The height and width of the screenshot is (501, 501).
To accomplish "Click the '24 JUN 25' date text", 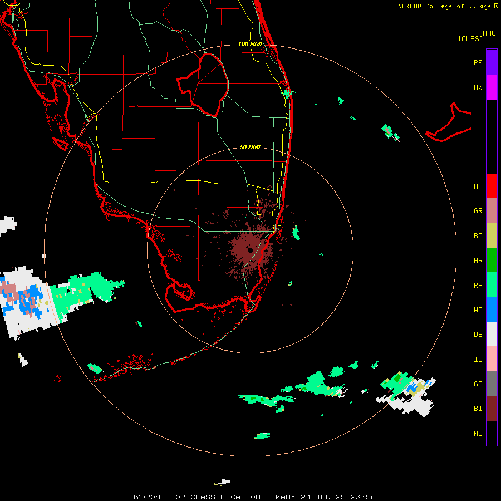I will (x=323, y=497).
